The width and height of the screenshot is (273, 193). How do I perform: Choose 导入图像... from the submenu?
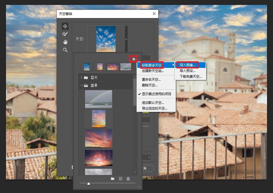click(187, 65)
